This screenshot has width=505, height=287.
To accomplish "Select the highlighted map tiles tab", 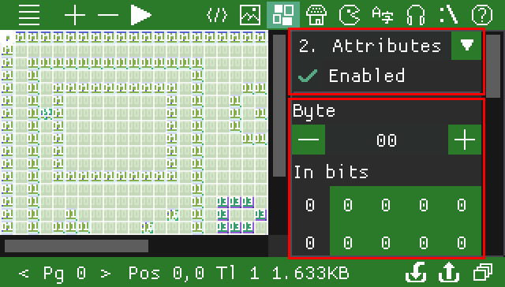I will [283, 15].
